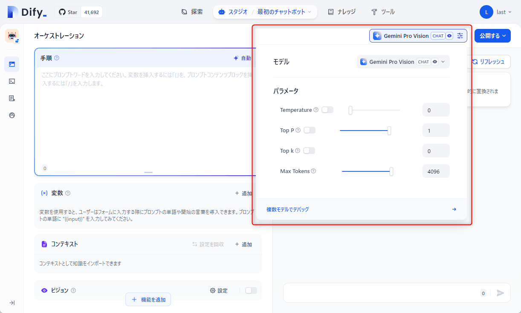Click 設定を回収 in context section
This screenshot has width=521, height=313.
coord(208,244)
